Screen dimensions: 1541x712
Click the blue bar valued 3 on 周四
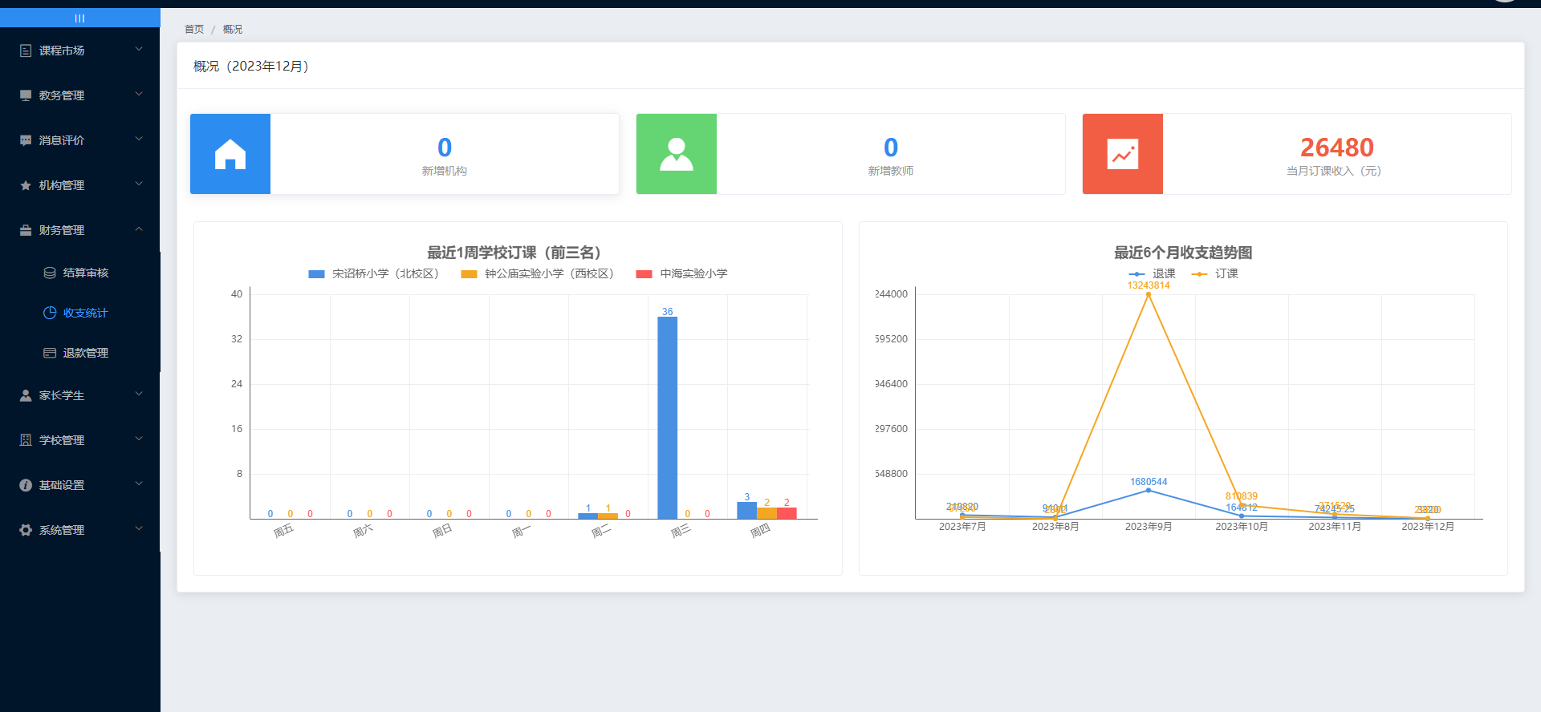[x=746, y=511]
